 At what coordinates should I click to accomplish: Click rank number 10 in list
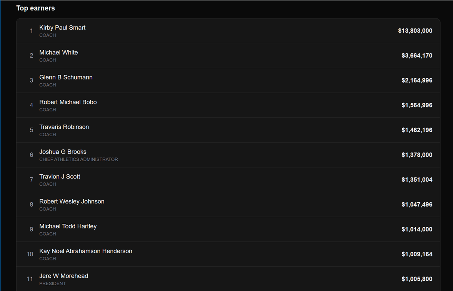pos(30,254)
